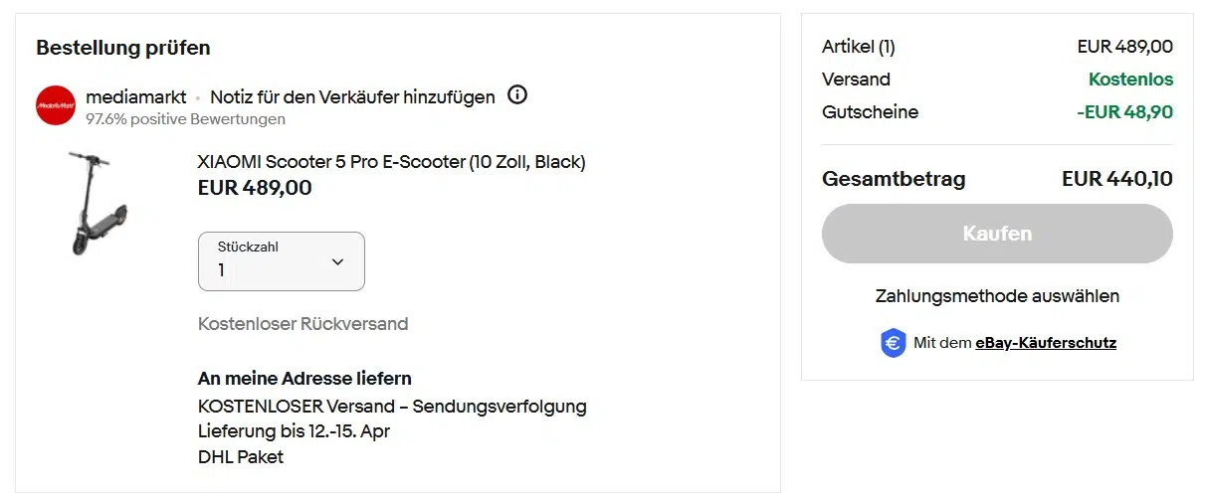The height and width of the screenshot is (499, 1206).
Task: Open the mediamarkt seller name link
Action: point(136,96)
